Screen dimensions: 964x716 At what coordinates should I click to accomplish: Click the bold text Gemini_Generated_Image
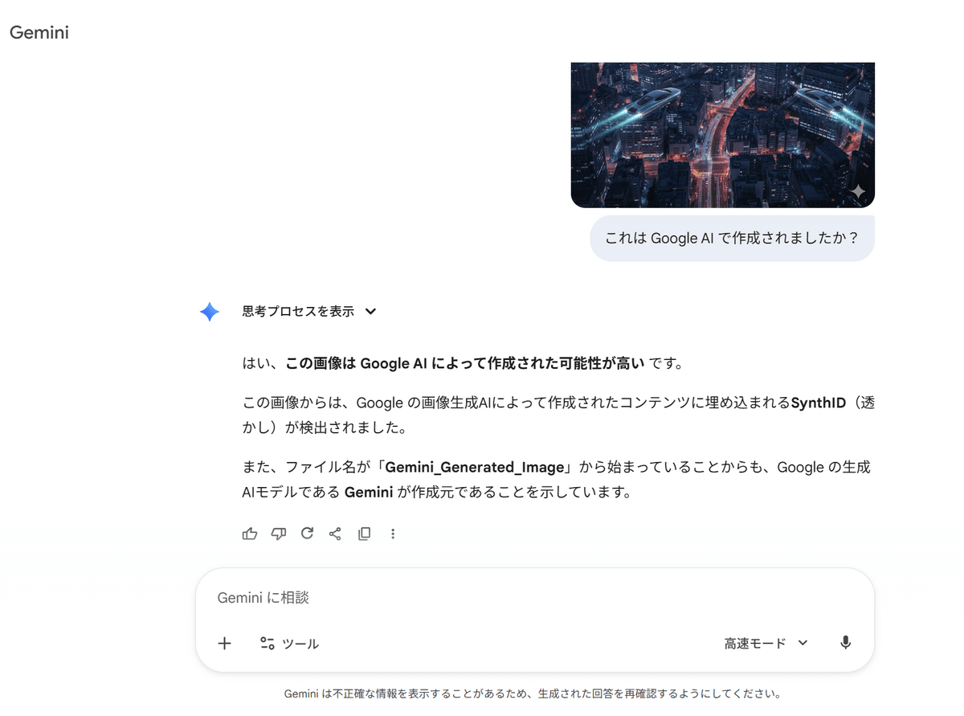pos(475,468)
